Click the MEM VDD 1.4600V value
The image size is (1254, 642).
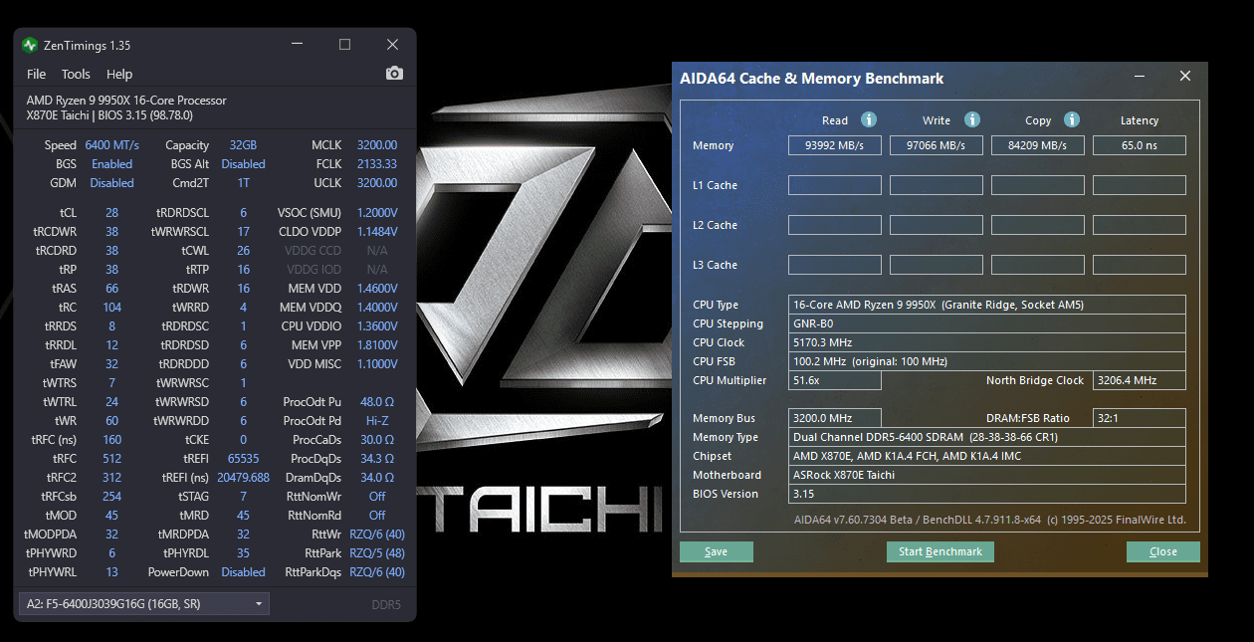376,289
